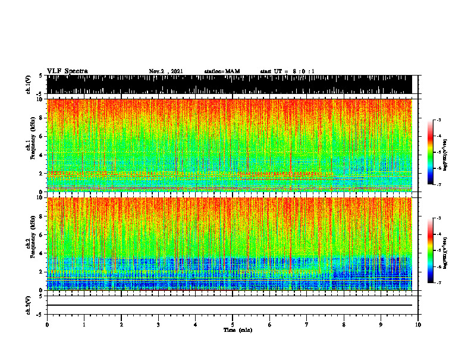Click the "-7" bottom label of ch.2 color bar
The width and height of the screenshot is (471, 364).
coord(439,283)
